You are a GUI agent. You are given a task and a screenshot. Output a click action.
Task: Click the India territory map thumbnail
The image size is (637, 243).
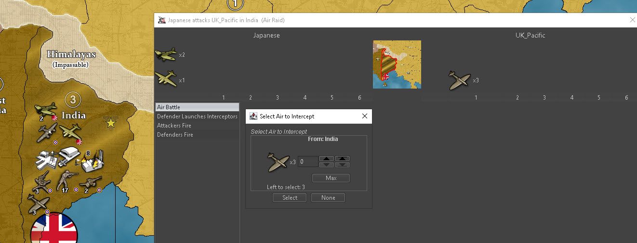click(x=397, y=64)
